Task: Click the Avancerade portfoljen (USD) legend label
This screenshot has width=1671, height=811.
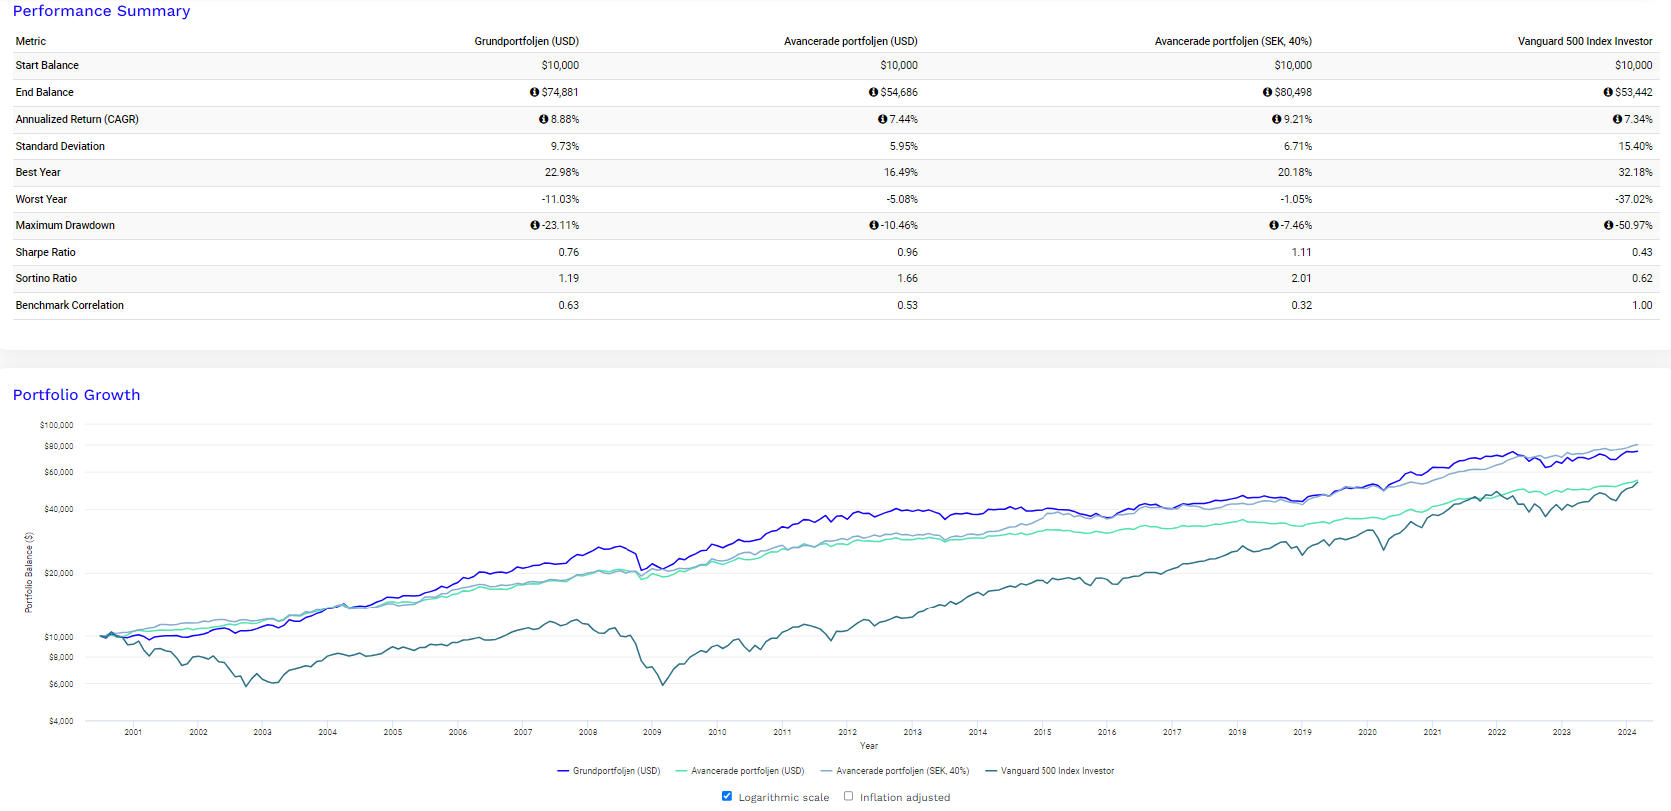Action: point(747,771)
